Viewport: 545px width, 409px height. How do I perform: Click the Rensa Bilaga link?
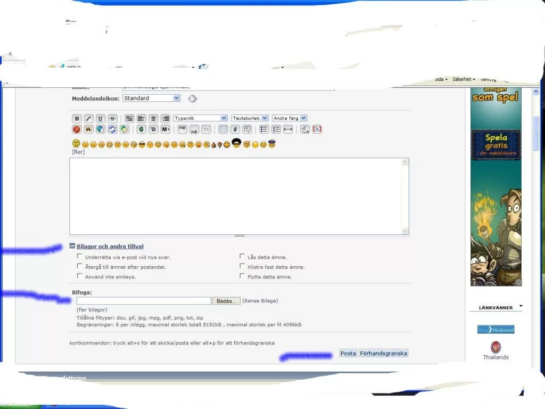pos(260,300)
